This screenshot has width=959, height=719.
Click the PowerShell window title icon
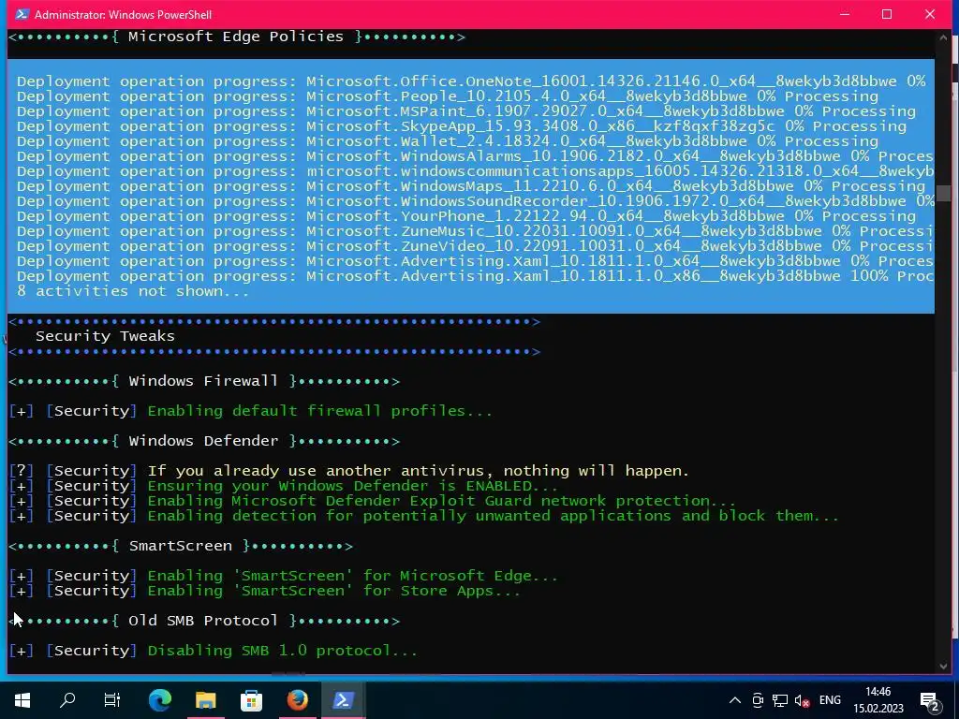click(x=22, y=14)
